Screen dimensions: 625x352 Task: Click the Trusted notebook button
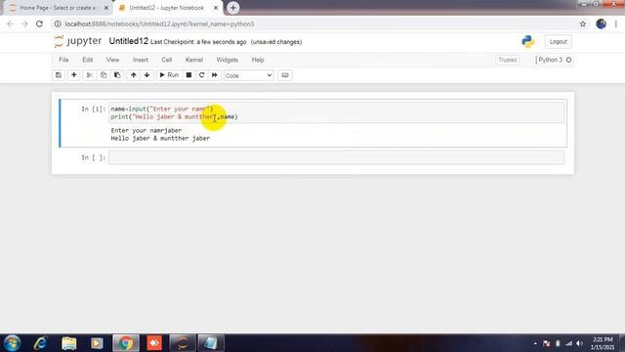[508, 60]
